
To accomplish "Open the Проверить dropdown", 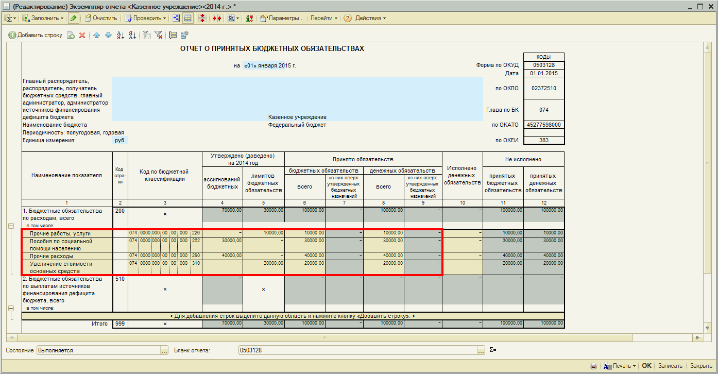I will coord(146,18).
